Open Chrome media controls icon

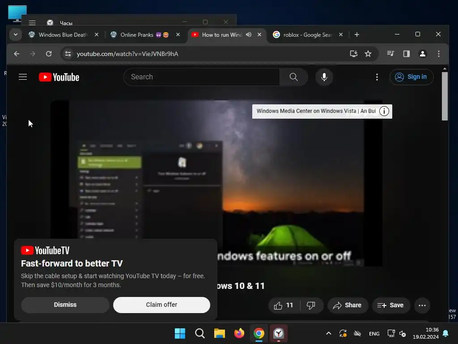[390, 54]
